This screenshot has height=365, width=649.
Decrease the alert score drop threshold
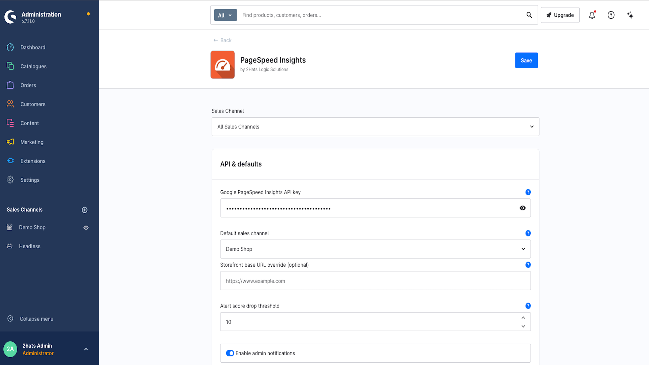click(x=523, y=326)
